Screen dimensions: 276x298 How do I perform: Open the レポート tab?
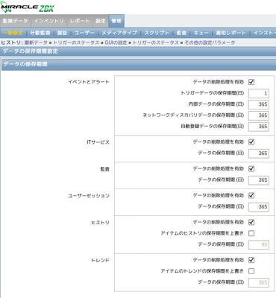80,21
